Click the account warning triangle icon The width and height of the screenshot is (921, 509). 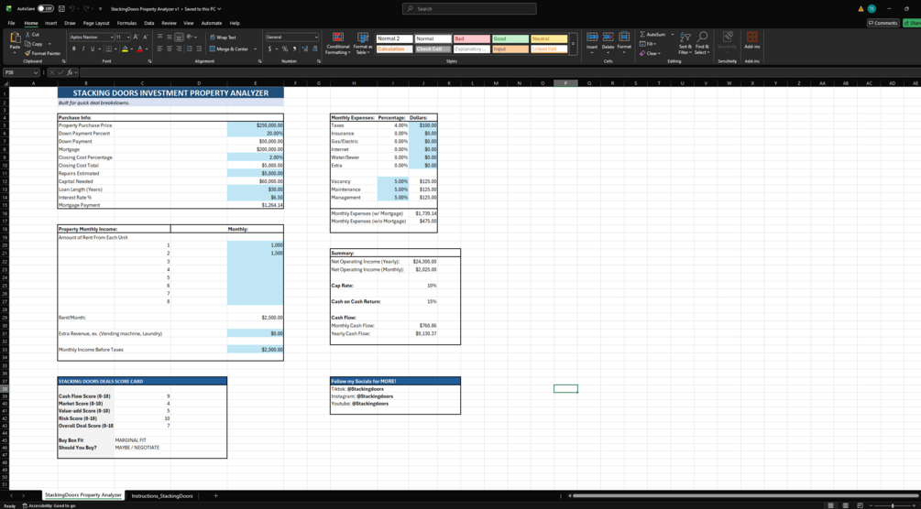click(x=861, y=9)
